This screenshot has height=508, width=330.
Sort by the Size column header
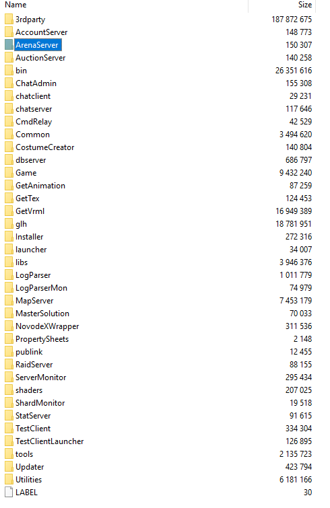[304, 5]
